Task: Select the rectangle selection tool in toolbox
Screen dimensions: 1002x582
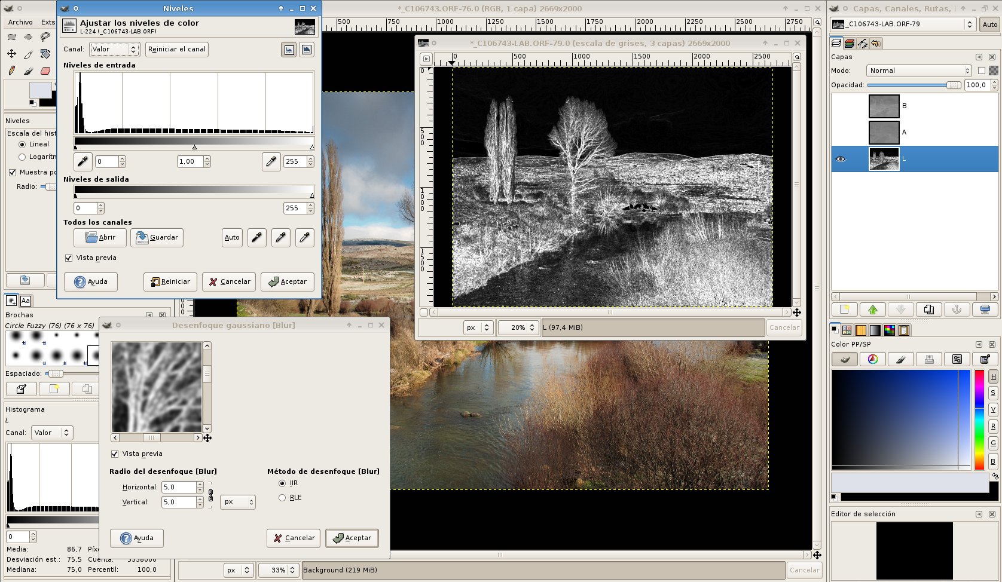Action: tap(11, 37)
